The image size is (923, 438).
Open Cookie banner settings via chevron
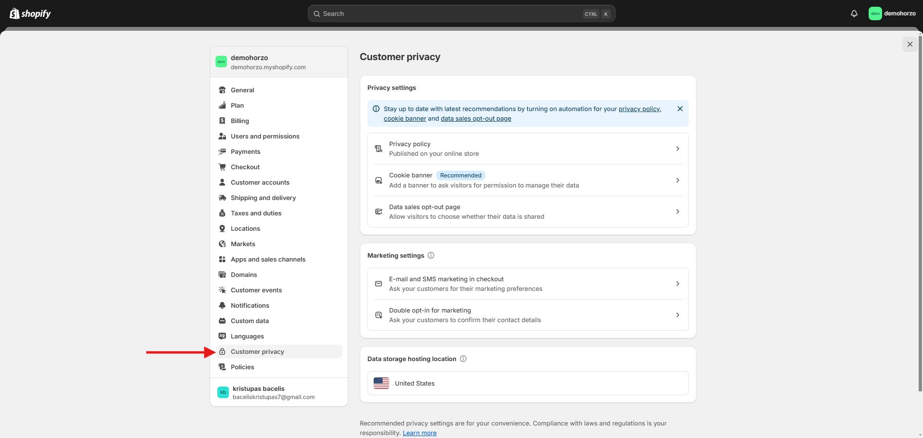coord(677,180)
